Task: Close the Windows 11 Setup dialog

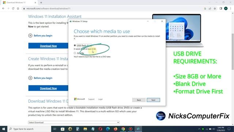Action: click(162, 21)
